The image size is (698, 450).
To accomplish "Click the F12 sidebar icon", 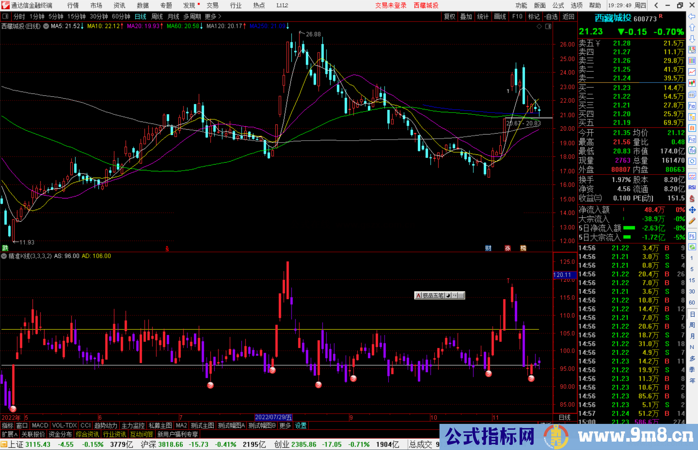I will 692,139.
